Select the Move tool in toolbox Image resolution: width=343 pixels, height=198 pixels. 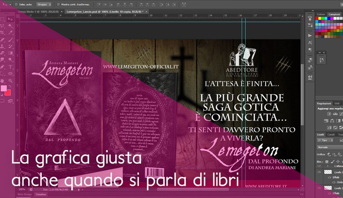(10, 19)
